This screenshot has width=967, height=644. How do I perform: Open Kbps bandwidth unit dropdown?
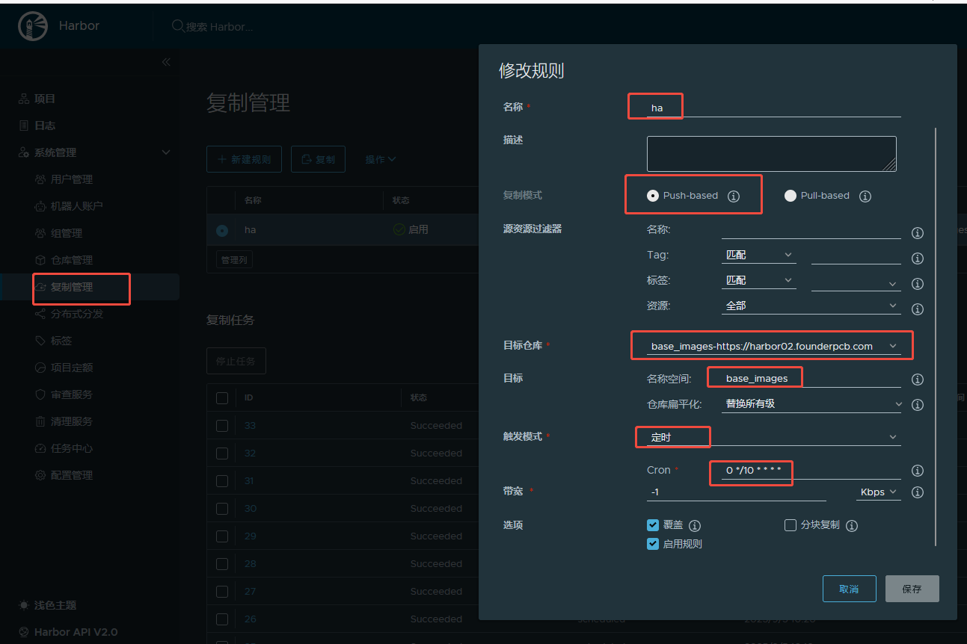[878, 492]
